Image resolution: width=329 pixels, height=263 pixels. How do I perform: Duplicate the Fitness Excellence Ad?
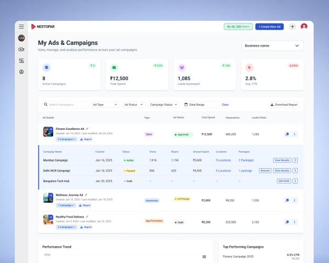(287, 134)
